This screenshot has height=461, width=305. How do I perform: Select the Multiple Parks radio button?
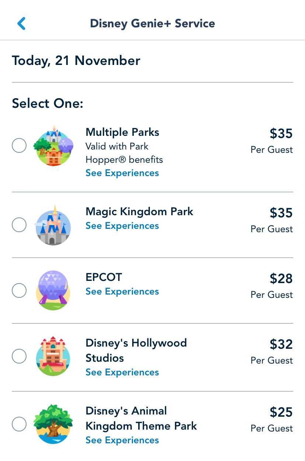[19, 145]
